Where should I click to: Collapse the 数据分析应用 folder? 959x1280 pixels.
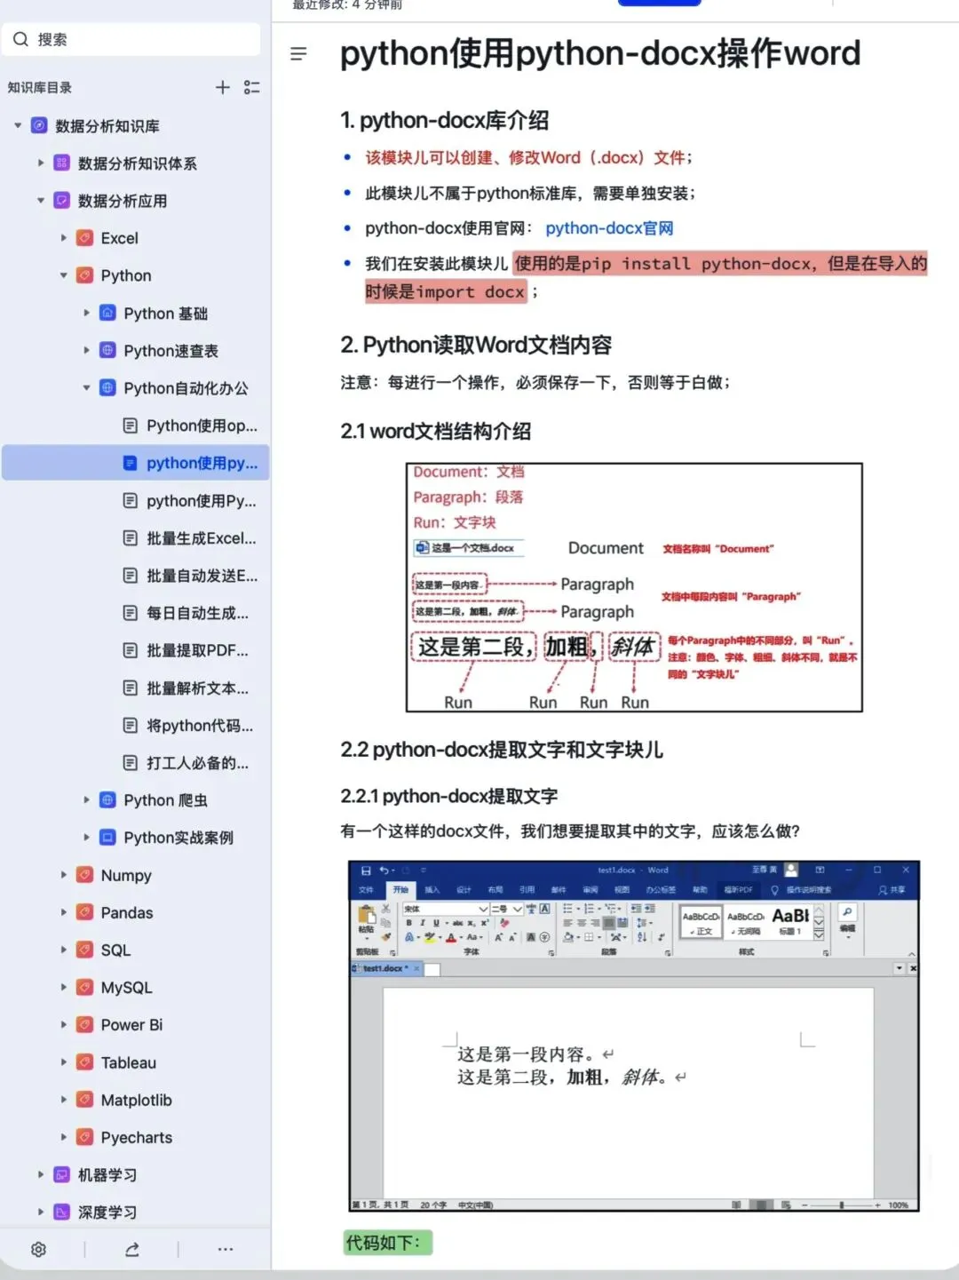click(x=41, y=201)
